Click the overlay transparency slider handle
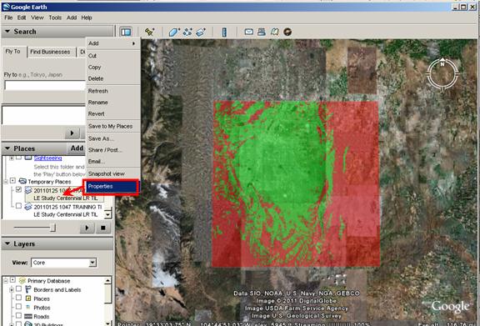 coord(53,228)
